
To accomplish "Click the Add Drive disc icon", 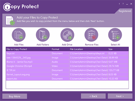I will [x=67, y=35].
